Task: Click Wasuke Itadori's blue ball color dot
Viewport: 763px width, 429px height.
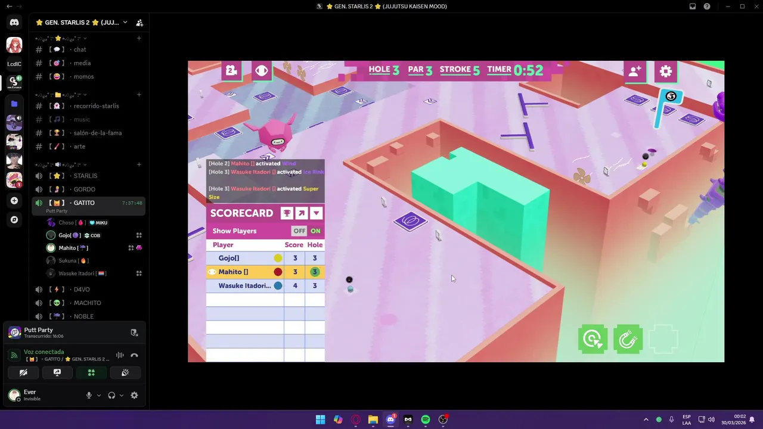Action: (278, 286)
